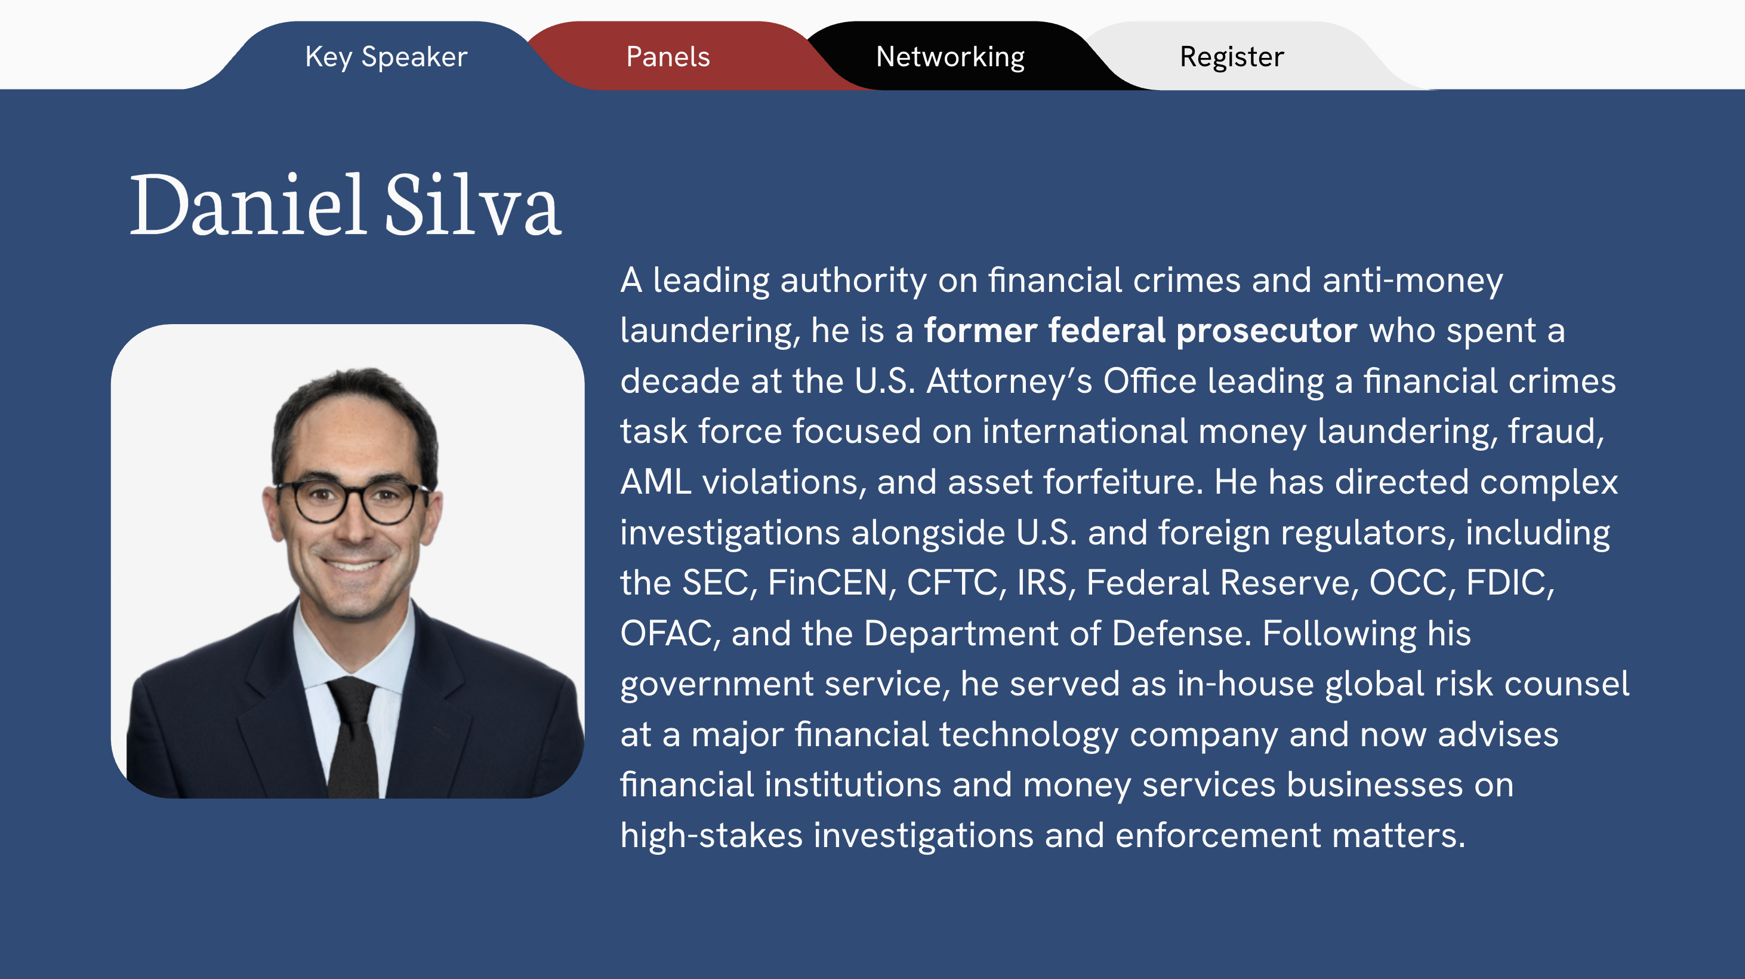This screenshot has height=979, width=1745.
Task: Go to the Networking tab
Action: click(x=949, y=57)
